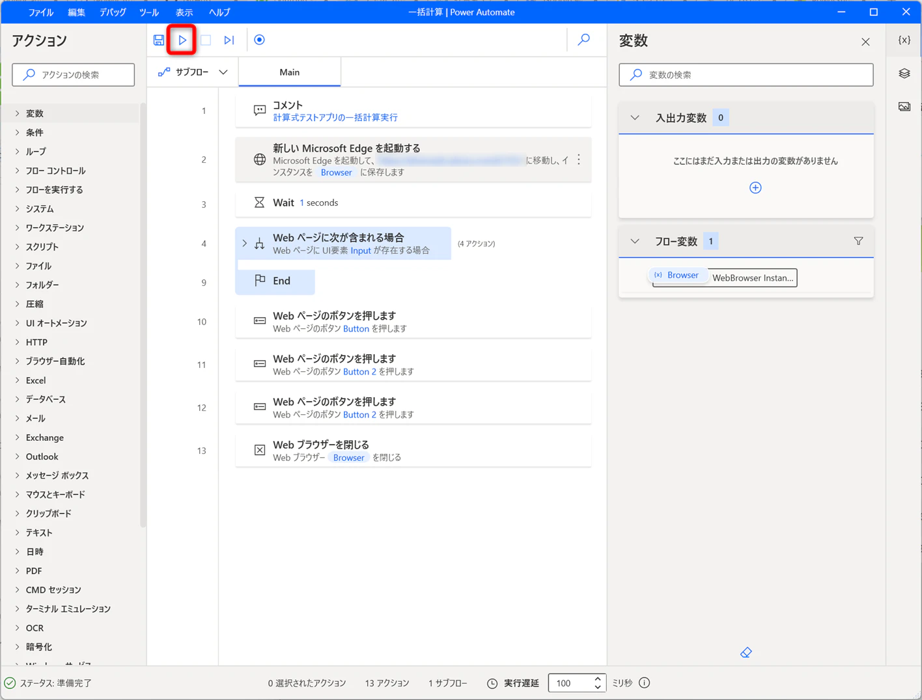Select the Web ブラウザーを閉じる action

pyautogui.click(x=413, y=451)
